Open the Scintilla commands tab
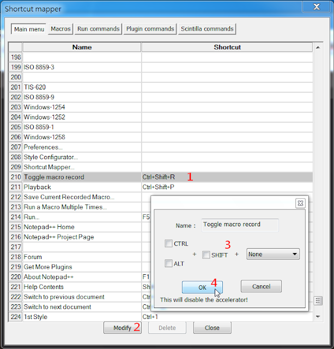The image size is (334, 349). [207, 29]
